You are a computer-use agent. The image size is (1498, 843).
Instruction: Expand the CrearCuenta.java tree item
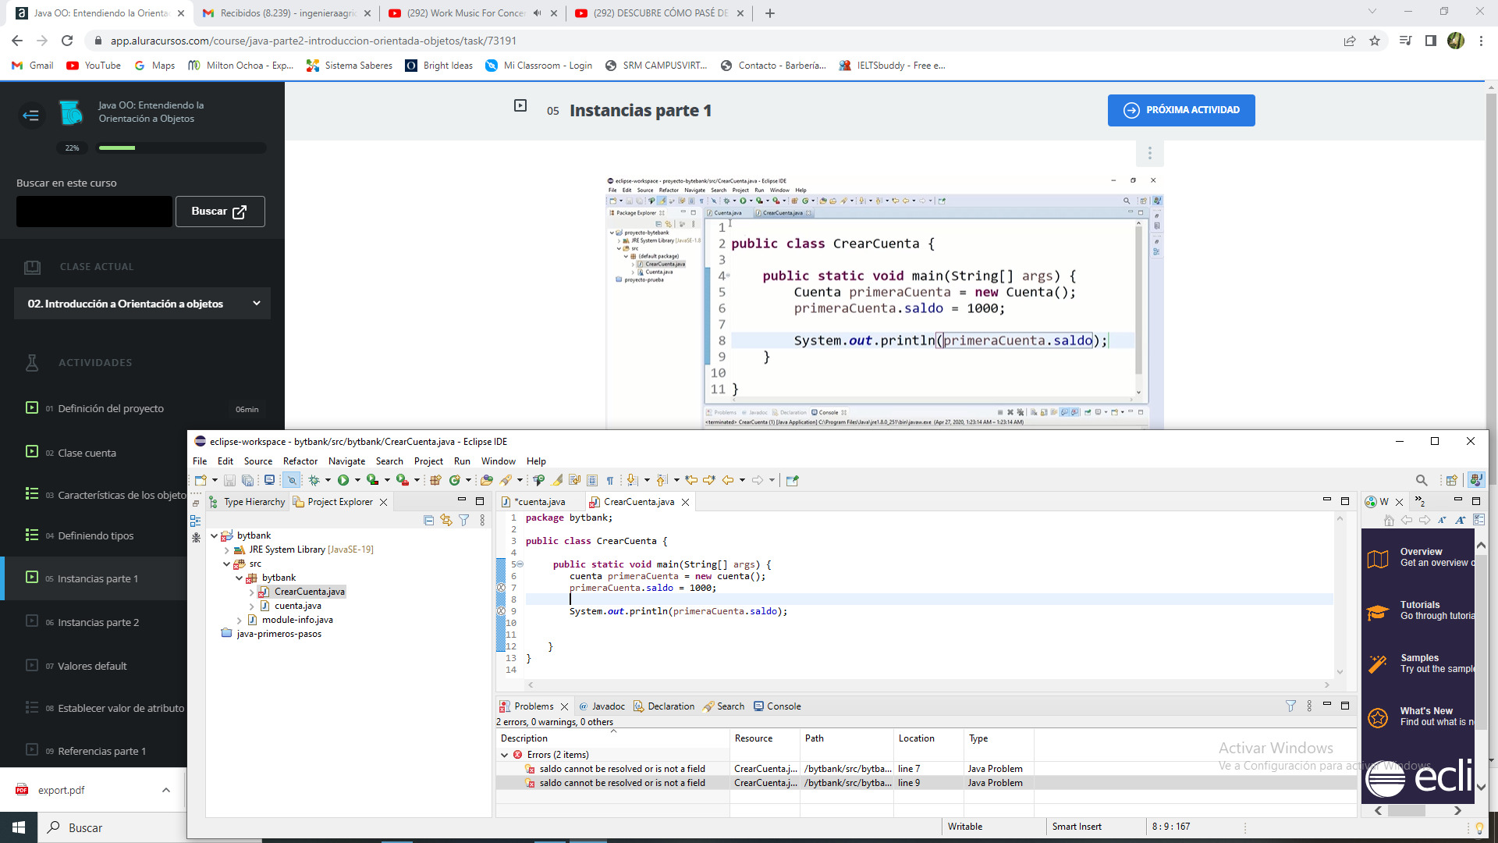[254, 591]
